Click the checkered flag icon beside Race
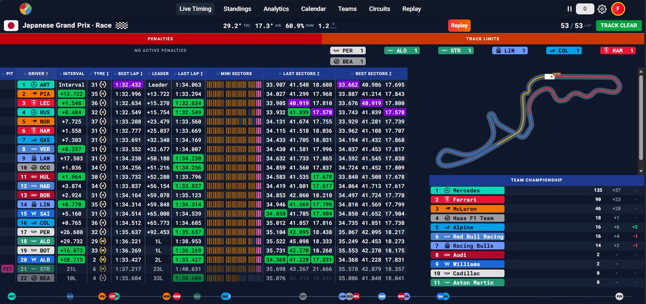Screen dimensions: 646x304 (122, 25)
